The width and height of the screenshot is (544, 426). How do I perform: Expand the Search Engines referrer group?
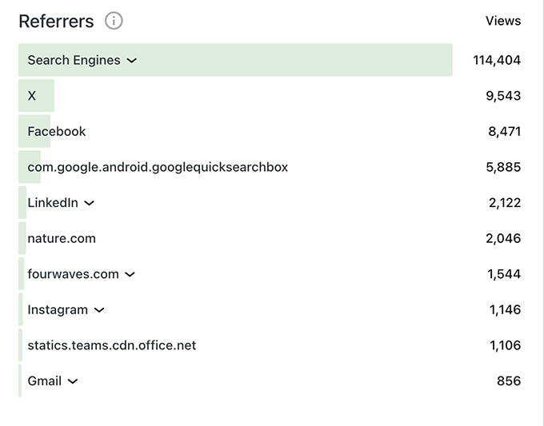pyautogui.click(x=132, y=61)
